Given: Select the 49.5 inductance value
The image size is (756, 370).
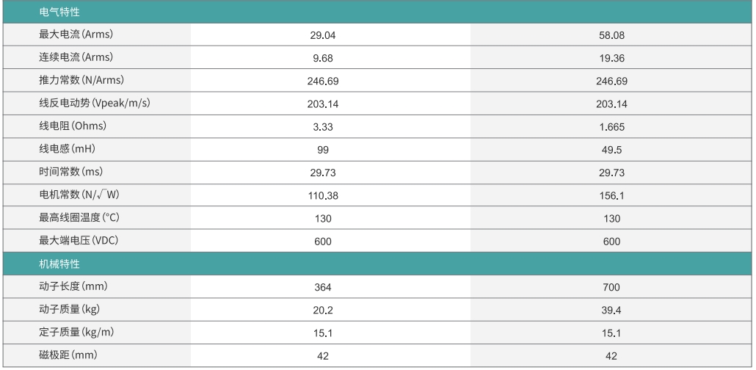Looking at the screenshot, I should coord(611,150).
